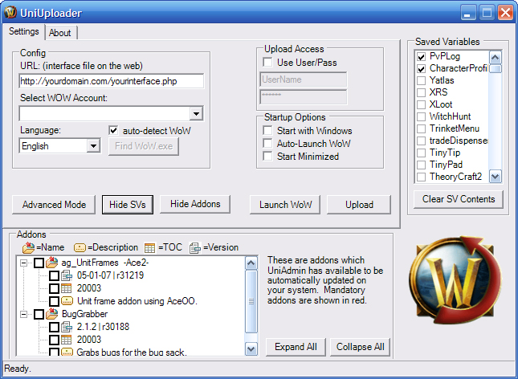
Task: Click Saved Variables list scroll up arrow
Action: 495,58
